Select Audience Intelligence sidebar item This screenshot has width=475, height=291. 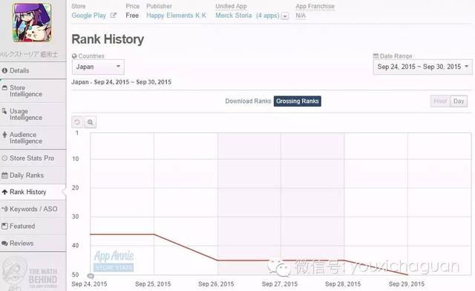33,138
